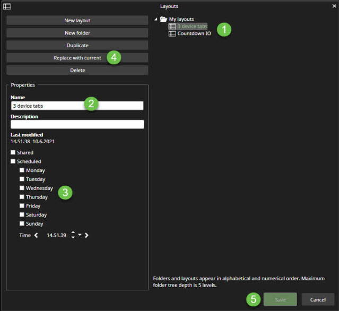The width and height of the screenshot is (339, 311).
Task: Click the My layouts folder icon
Action: coord(163,19)
